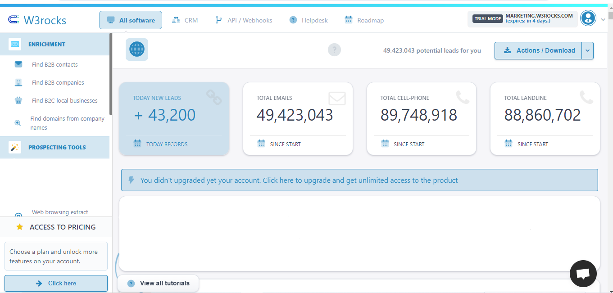
Task: Click the sidebar scrollbar thumb
Action: pyautogui.click(x=111, y=74)
